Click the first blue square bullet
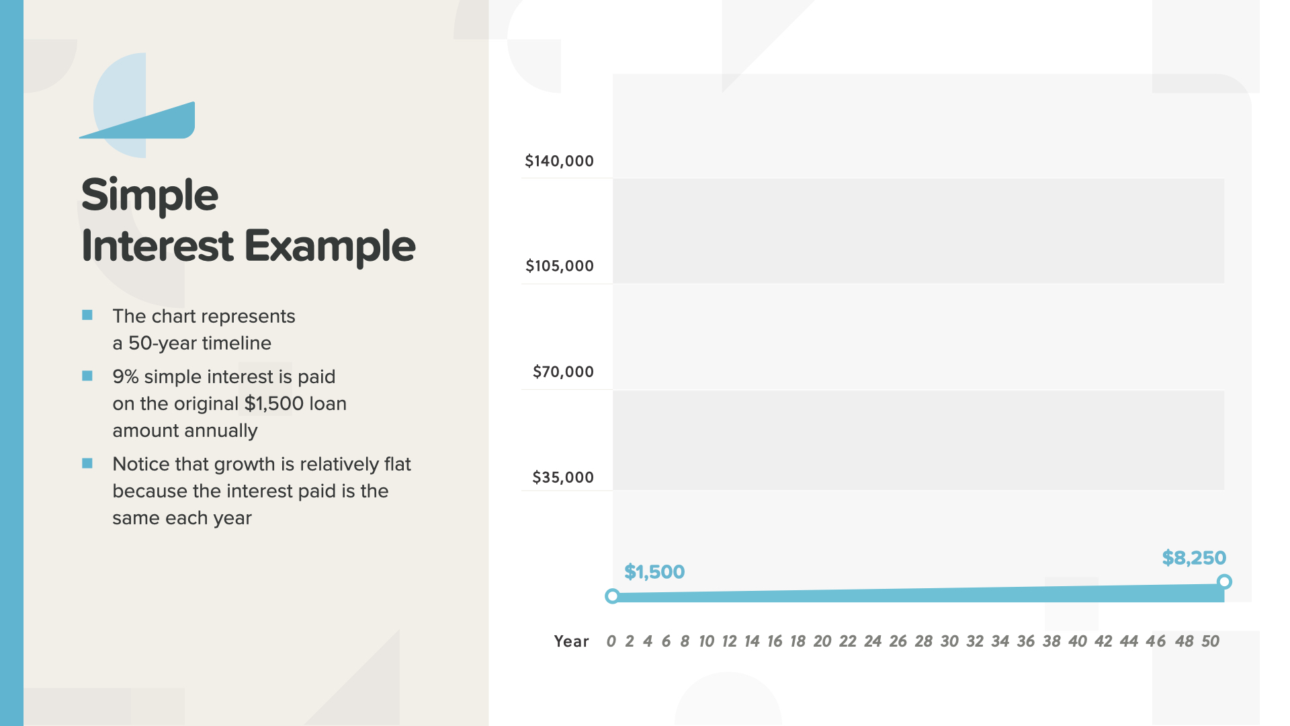Image resolution: width=1290 pixels, height=726 pixels. click(87, 315)
